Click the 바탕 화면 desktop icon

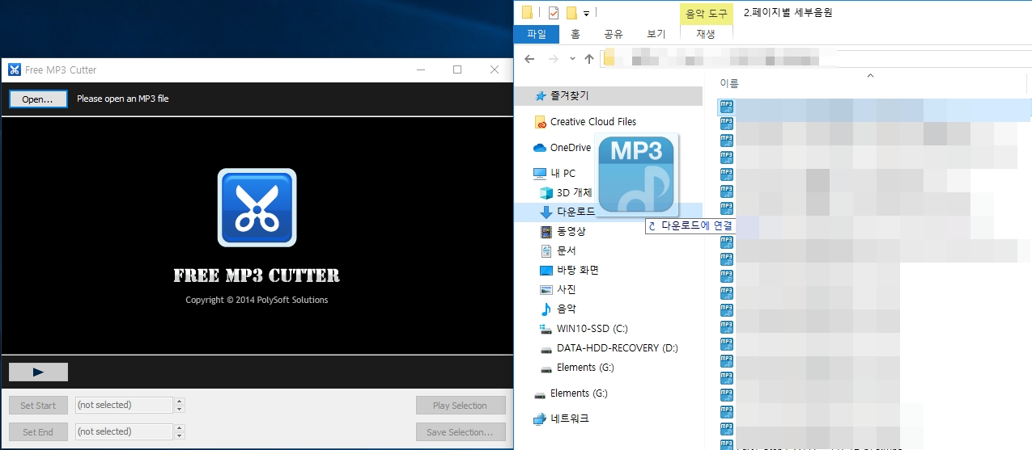(546, 271)
